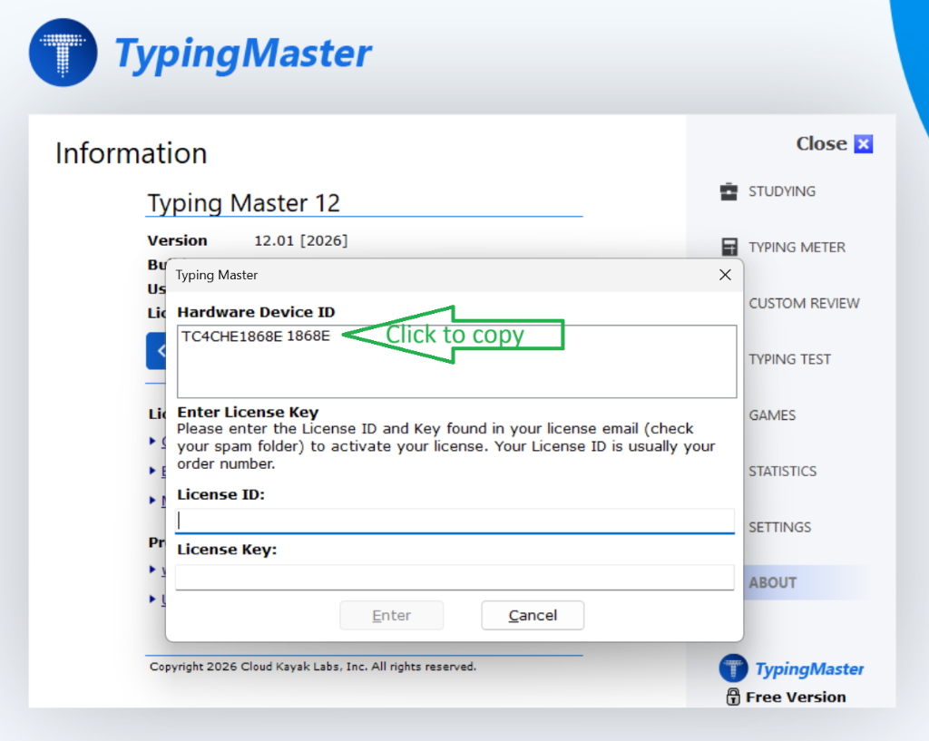Copy the hardware device ID TC4CHE1868E
The image size is (929, 741).
coord(255,336)
